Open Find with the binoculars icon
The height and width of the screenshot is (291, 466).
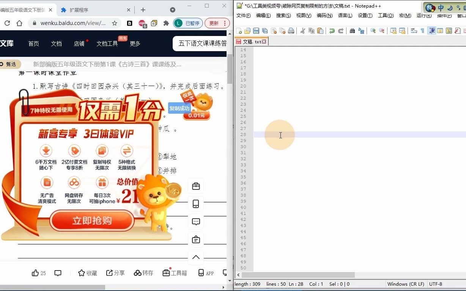(x=353, y=31)
